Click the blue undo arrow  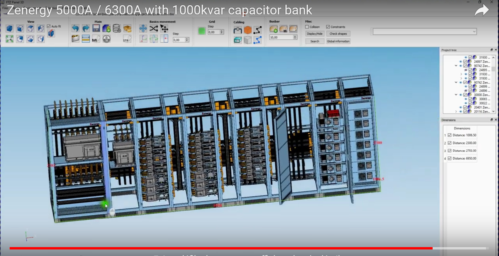coord(75,28)
